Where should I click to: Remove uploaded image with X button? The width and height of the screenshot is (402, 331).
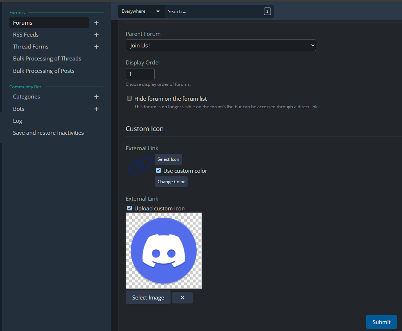point(183,298)
